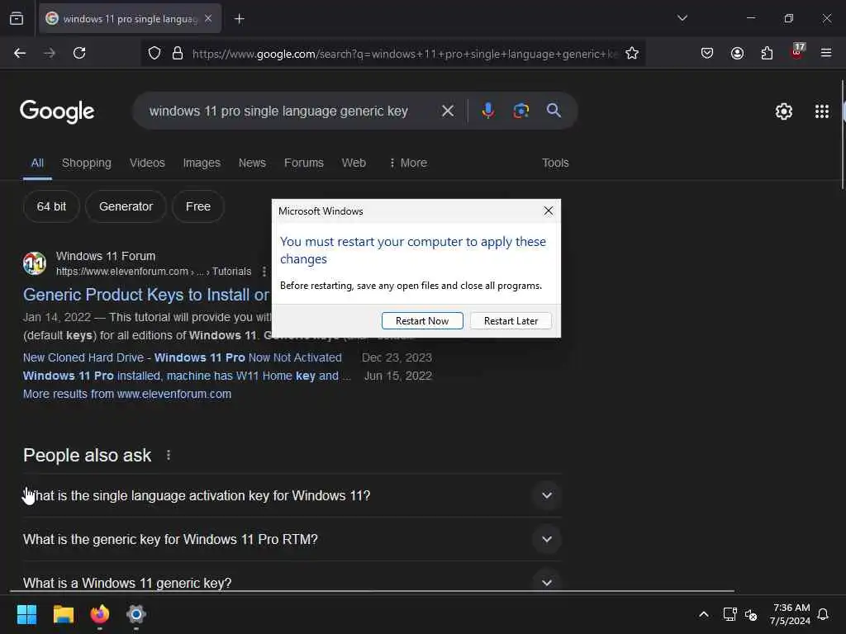Switch to the Forums results tab
The height and width of the screenshot is (634, 846).
[304, 163]
